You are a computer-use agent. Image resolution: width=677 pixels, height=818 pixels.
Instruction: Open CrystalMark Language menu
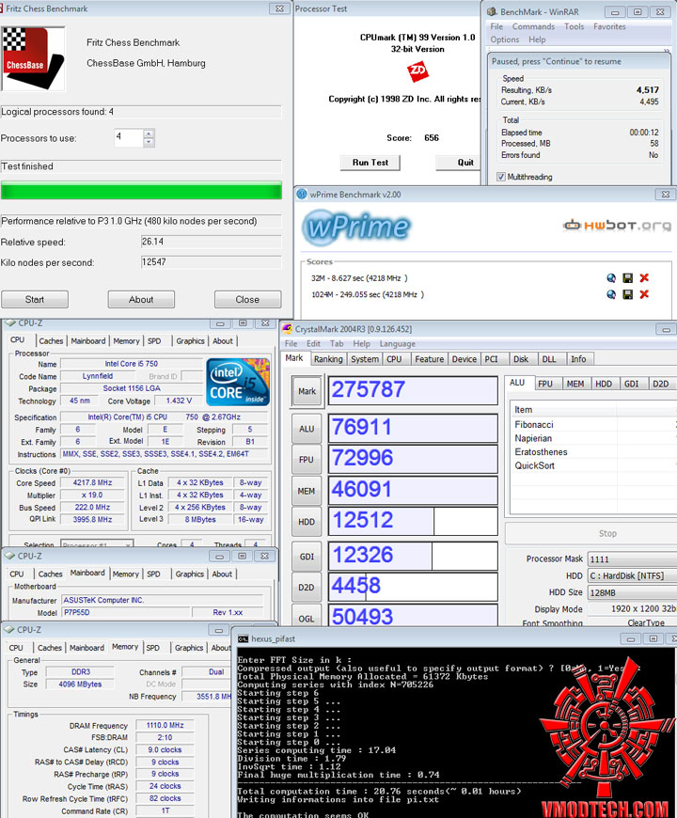point(398,344)
